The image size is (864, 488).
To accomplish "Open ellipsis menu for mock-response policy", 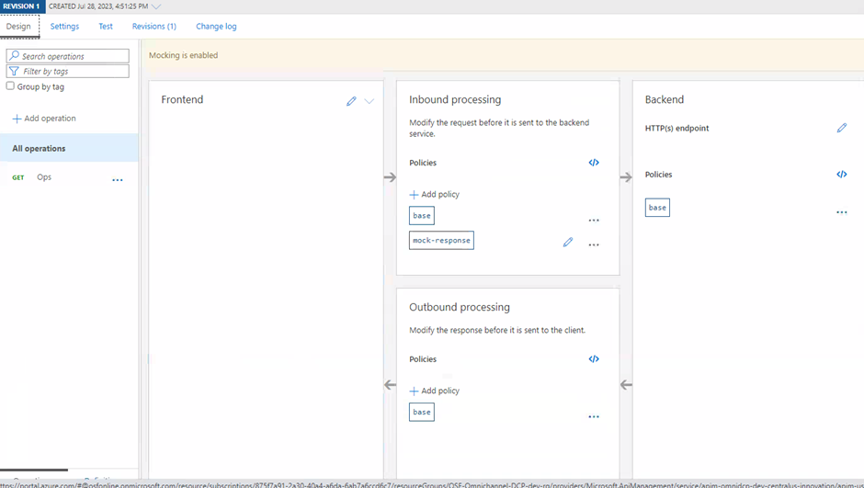I will click(594, 244).
